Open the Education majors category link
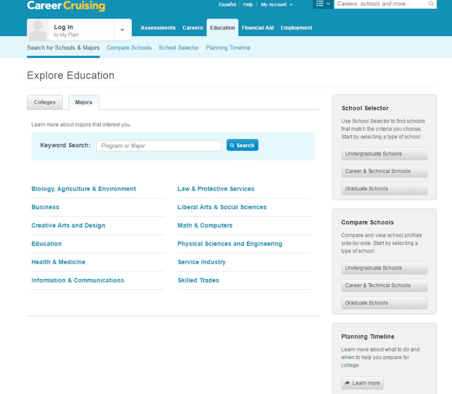 pos(46,244)
